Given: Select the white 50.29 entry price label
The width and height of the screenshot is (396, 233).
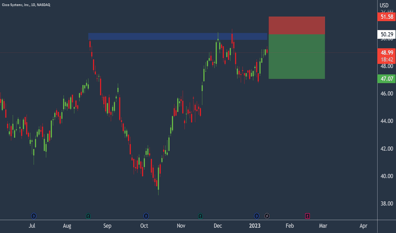Looking at the screenshot, I should tap(387, 34).
